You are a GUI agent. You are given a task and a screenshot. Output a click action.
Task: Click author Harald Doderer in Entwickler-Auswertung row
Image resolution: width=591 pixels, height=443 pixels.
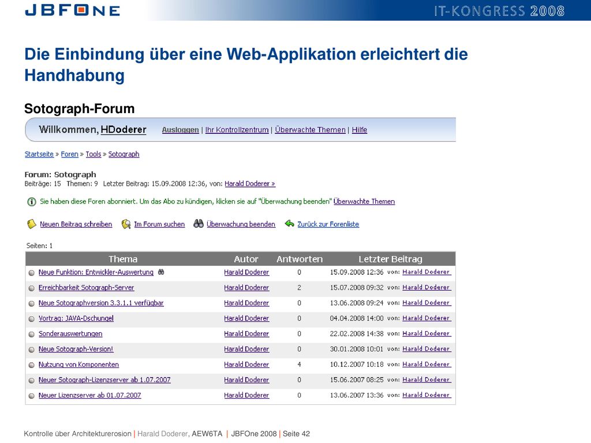[x=246, y=272]
